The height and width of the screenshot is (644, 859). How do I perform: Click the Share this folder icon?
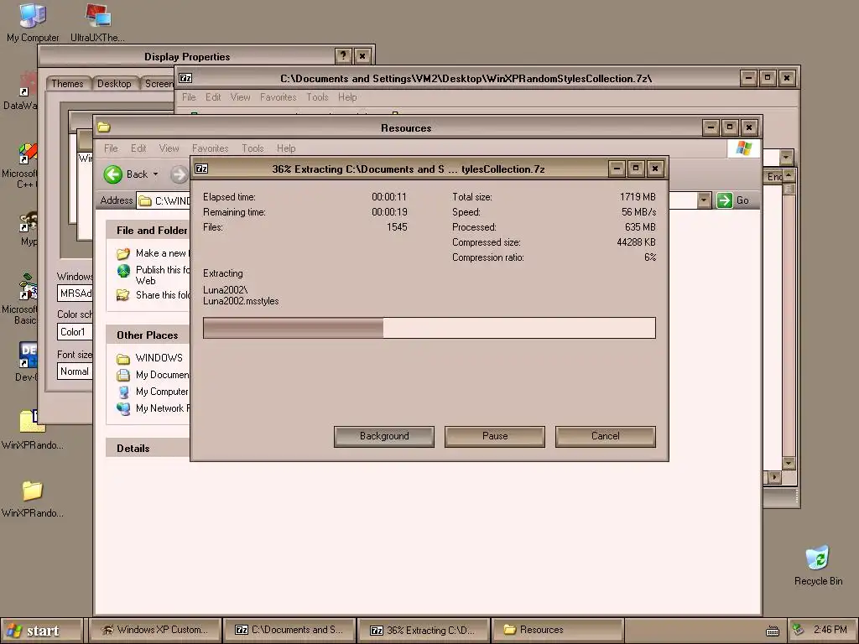coord(123,295)
